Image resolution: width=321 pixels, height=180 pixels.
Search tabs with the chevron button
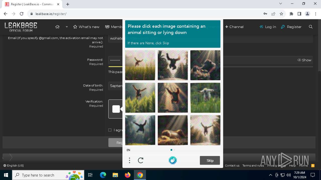point(281,3)
